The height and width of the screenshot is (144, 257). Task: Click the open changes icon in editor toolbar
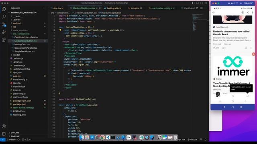pos(197,8)
